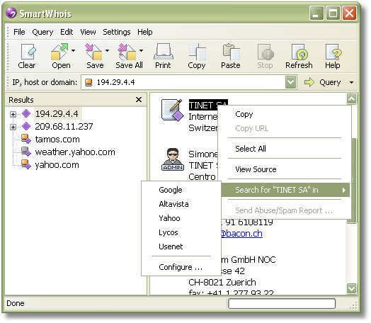Open the Save button dropdown arrow
Viewport: 371px width, 323px height.
(x=107, y=50)
